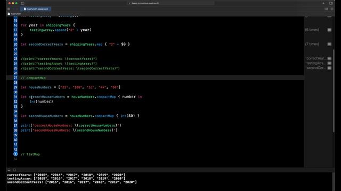Click the add editor split icon
Screen dimensions: 341x191
[x=332, y=9]
